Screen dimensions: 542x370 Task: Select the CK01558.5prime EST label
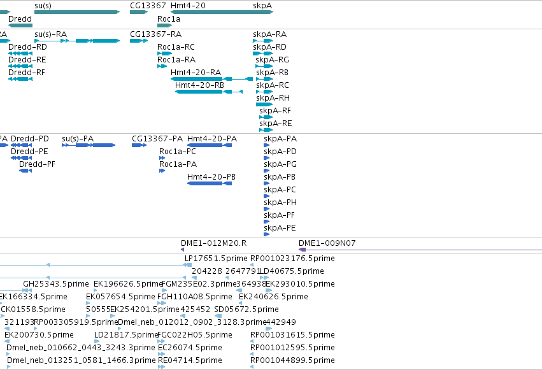click(33, 310)
